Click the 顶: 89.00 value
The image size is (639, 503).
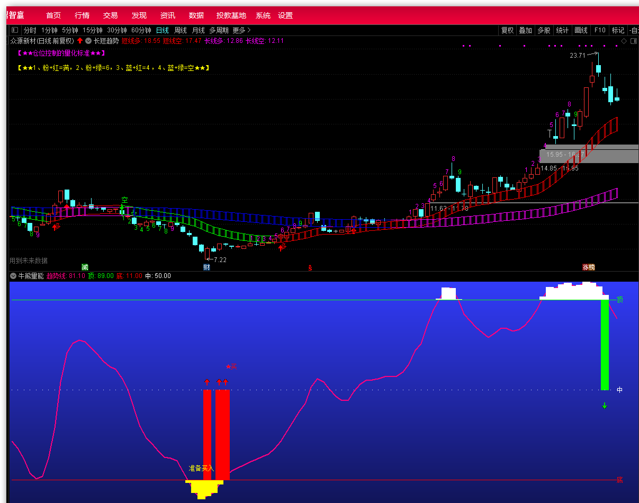(x=101, y=276)
